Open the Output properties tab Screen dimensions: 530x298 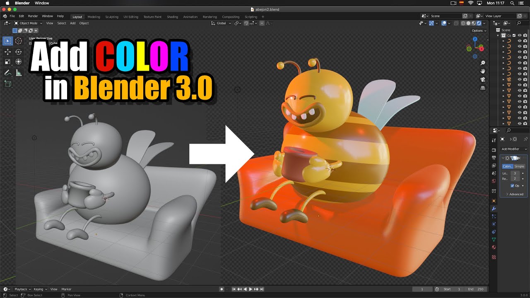coord(494,158)
